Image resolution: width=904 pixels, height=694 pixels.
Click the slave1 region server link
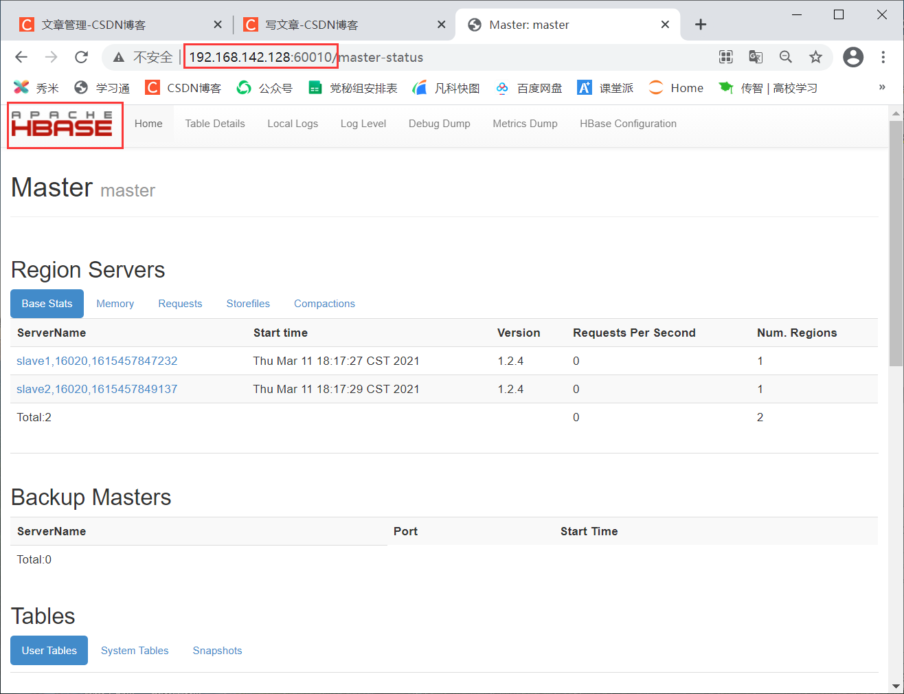pos(96,360)
